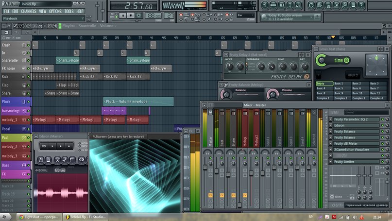Mute the Kick playlist track
Image resolution: width=392 pixels, height=221 pixels.
pyautogui.click(x=29, y=77)
